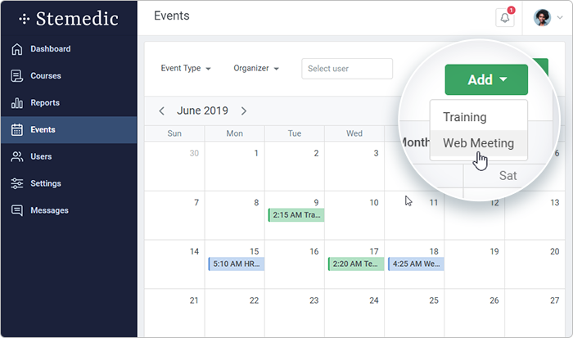The image size is (573, 338).
Task: Expand the Organizer filter dropdown
Action: coord(256,68)
